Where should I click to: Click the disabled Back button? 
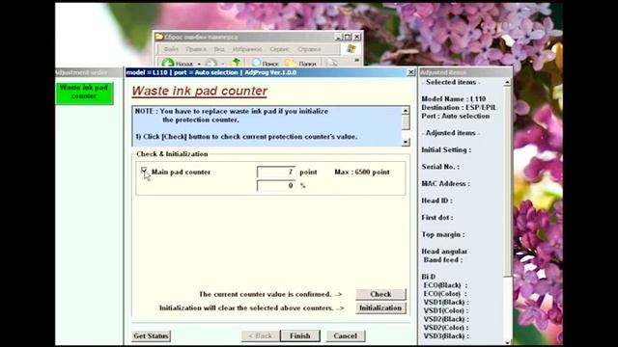point(261,336)
